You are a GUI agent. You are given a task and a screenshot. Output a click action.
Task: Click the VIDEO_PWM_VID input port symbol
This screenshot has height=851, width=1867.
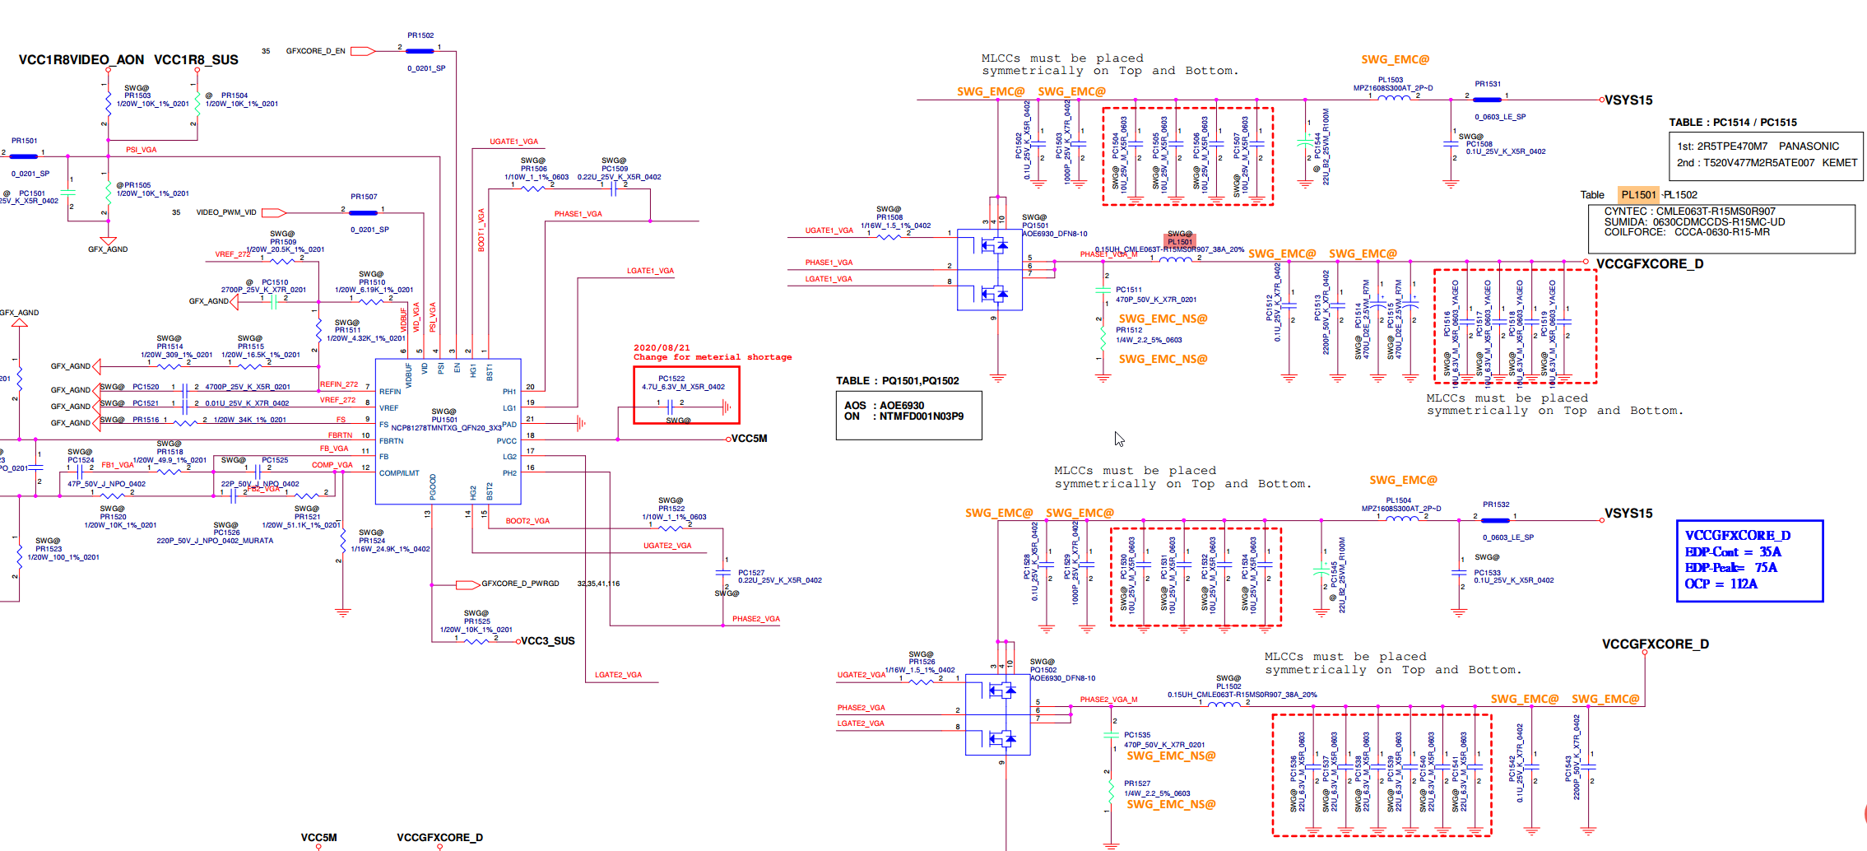[273, 212]
